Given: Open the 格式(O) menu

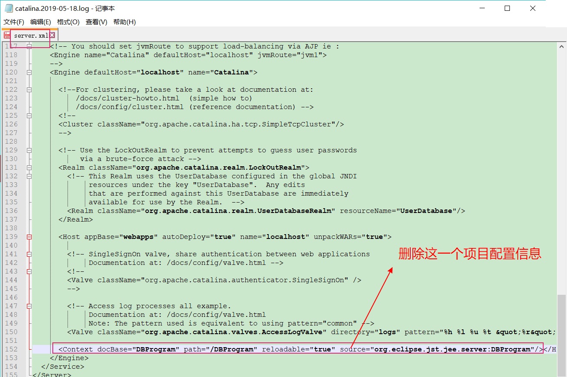Looking at the screenshot, I should (x=68, y=22).
